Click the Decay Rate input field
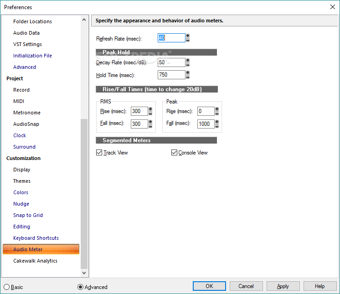 [171, 62]
